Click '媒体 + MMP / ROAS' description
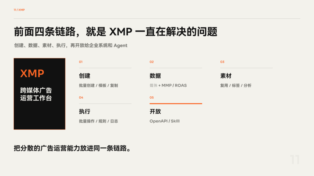The height and width of the screenshot is (176, 314). coord(168,85)
